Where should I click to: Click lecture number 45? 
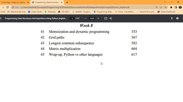[42, 54]
